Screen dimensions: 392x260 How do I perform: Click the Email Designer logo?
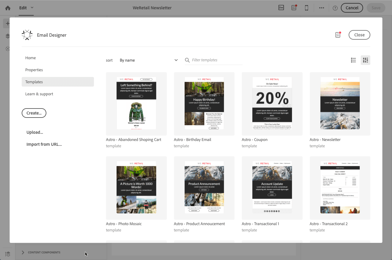point(27,35)
